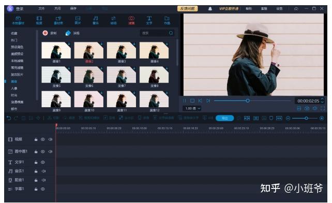Zoom in the timeline with plus icon
The height and width of the screenshot is (203, 332).
[x=322, y=118]
